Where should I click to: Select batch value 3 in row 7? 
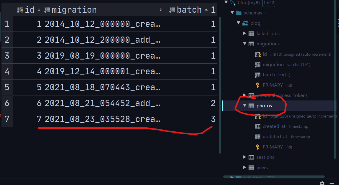coord(191,119)
